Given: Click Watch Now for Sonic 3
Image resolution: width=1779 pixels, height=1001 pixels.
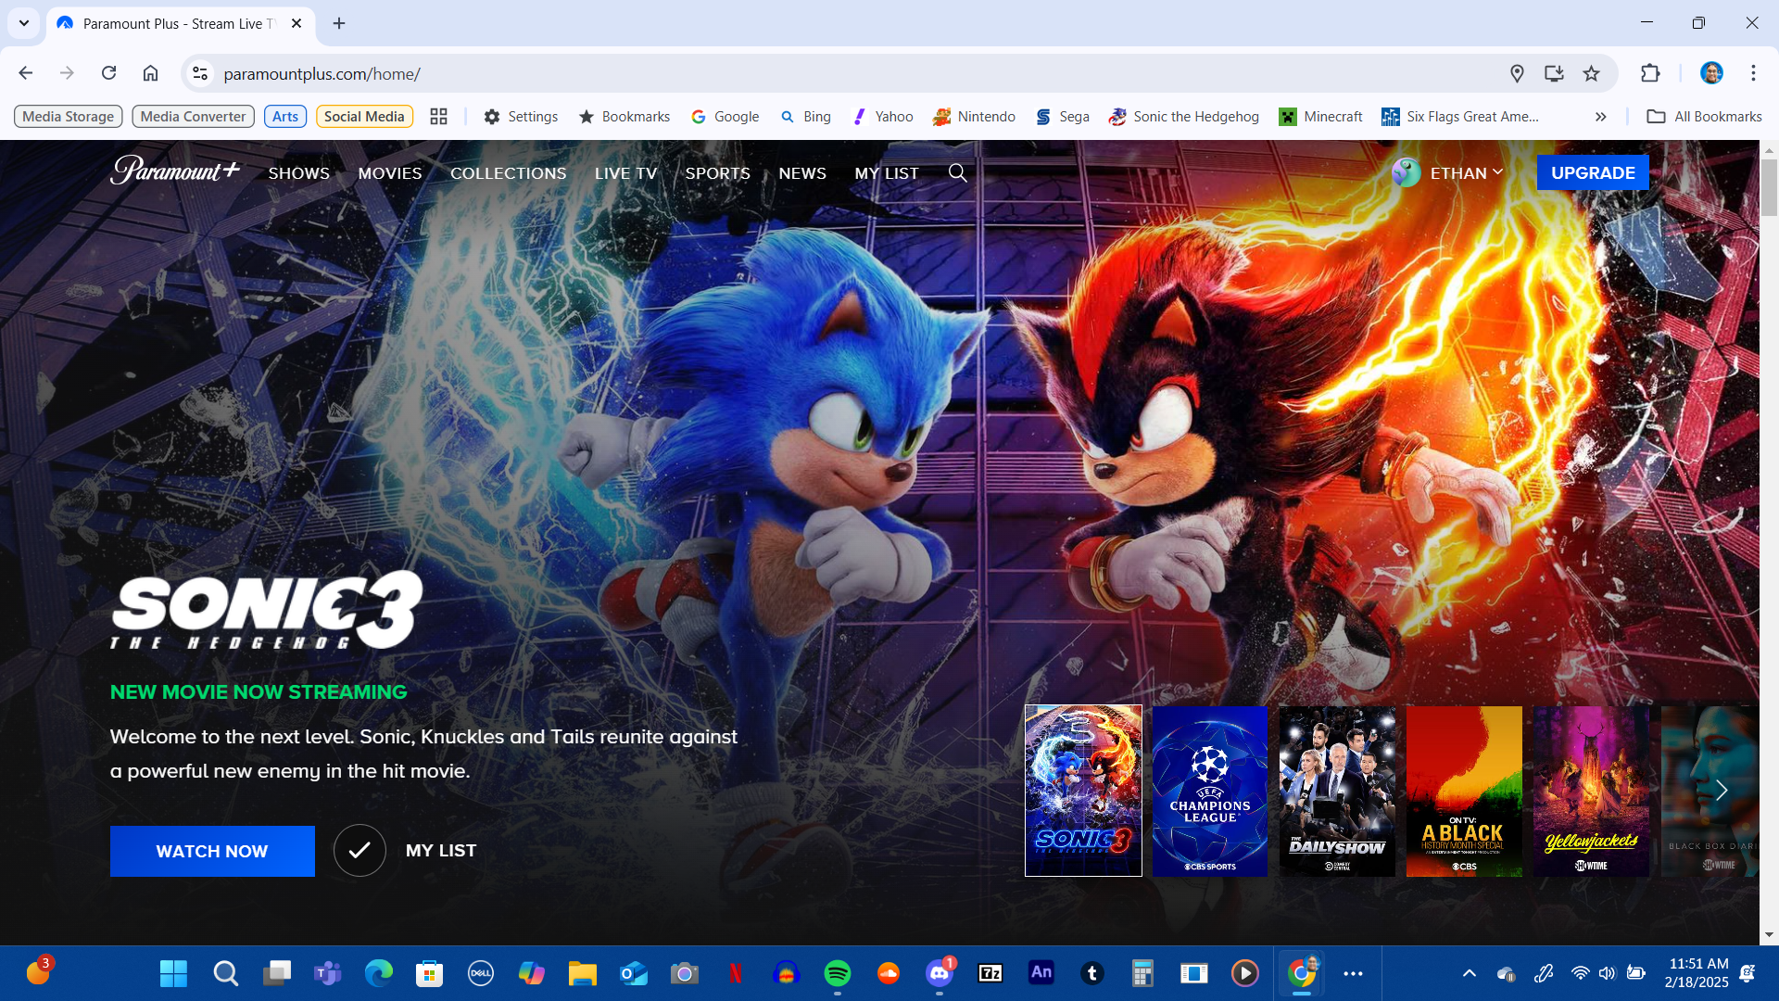Looking at the screenshot, I should [212, 851].
